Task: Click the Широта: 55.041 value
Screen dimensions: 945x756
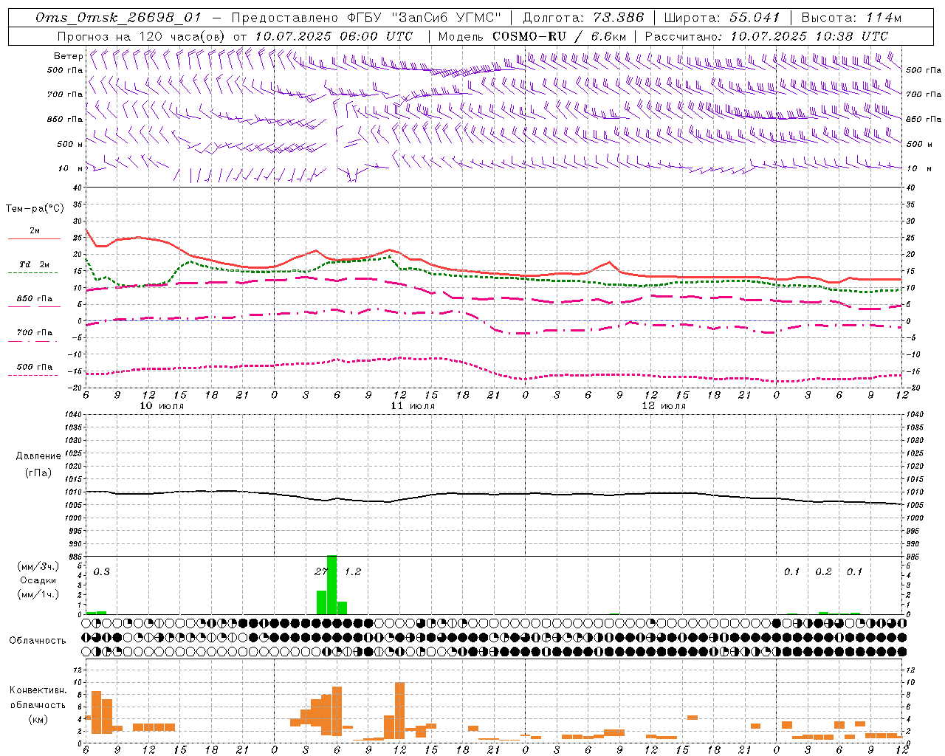Action: (722, 18)
